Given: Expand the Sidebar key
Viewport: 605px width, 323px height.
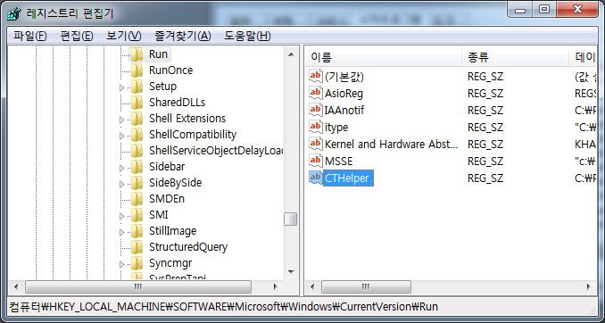Looking at the screenshot, I should pyautogui.click(x=122, y=168).
